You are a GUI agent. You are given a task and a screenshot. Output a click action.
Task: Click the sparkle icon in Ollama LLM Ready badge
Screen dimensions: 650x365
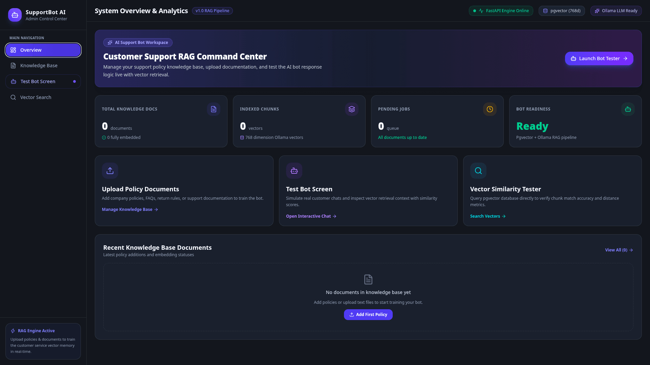click(x=597, y=11)
